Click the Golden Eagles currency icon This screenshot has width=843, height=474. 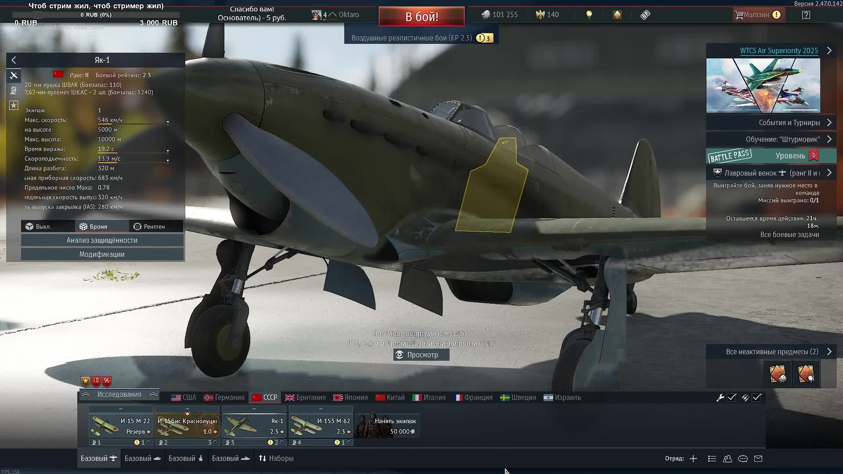tap(540, 15)
